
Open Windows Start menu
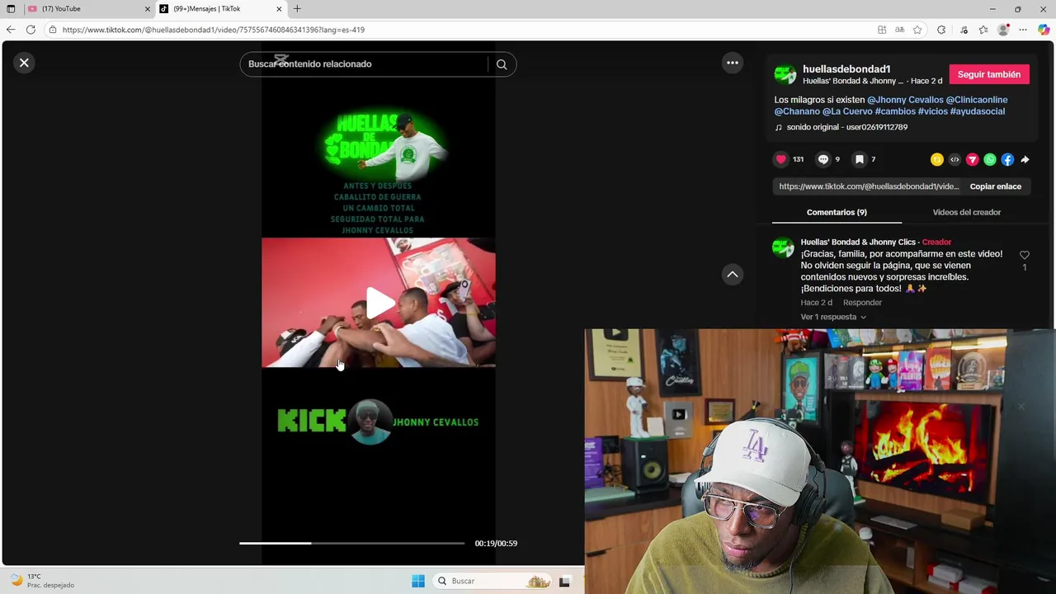418,581
